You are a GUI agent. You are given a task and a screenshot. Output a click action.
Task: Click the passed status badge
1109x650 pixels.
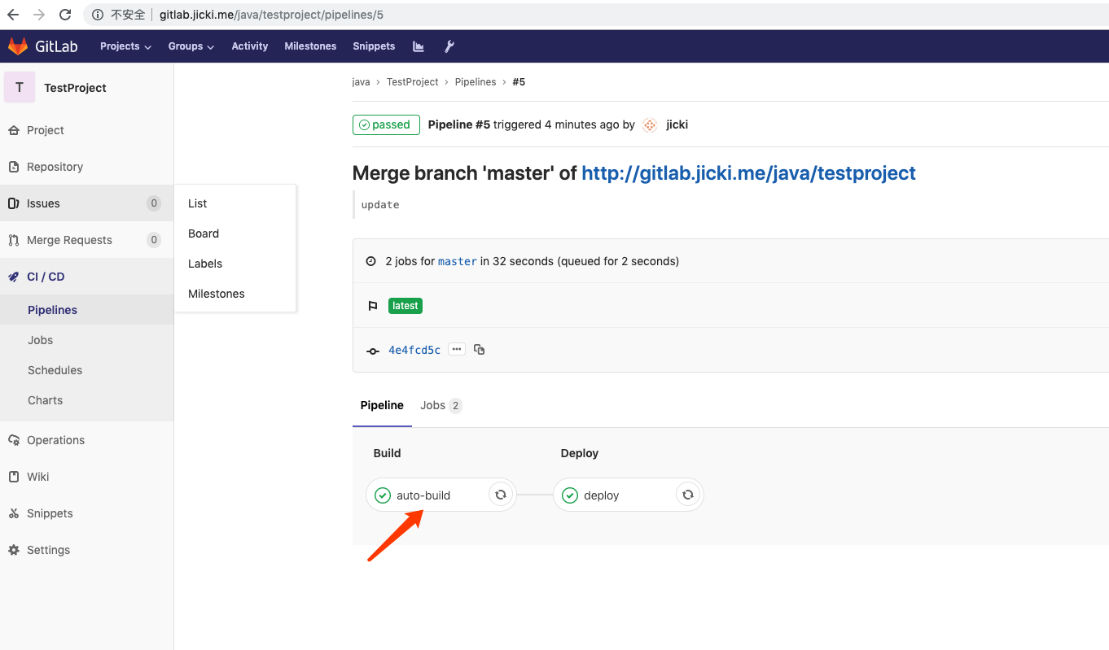tap(386, 124)
